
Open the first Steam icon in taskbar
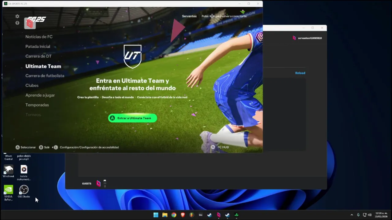pyautogui.click(x=209, y=215)
